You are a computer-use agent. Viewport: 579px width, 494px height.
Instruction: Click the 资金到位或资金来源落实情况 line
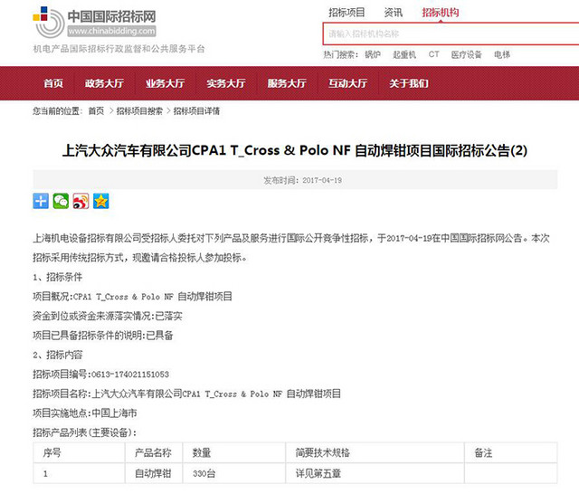point(108,316)
